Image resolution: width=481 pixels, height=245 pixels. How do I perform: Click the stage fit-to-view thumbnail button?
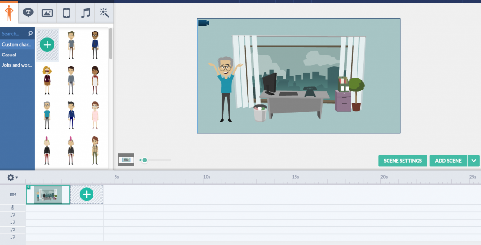click(x=126, y=159)
